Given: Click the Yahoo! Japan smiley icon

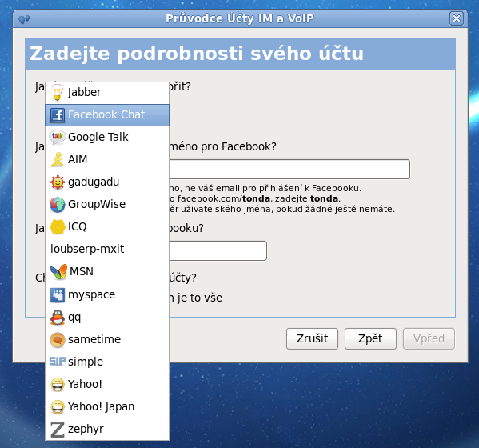Looking at the screenshot, I should pos(58,406).
